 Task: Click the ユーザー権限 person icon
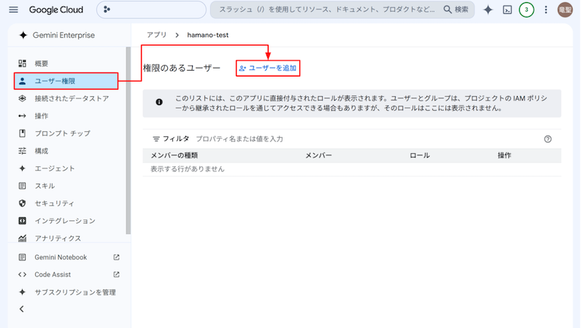[23, 81]
